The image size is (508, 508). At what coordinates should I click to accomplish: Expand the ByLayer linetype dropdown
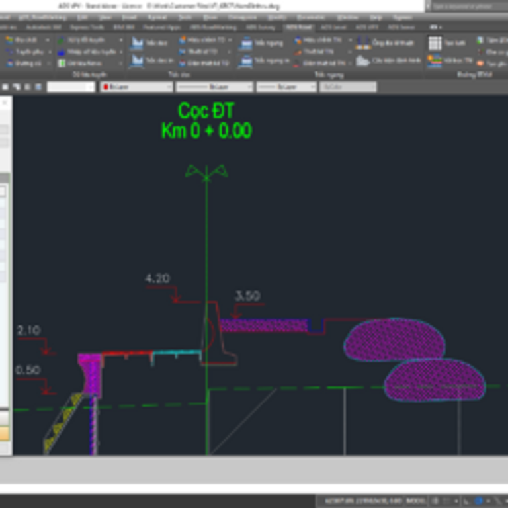pyautogui.click(x=214, y=87)
